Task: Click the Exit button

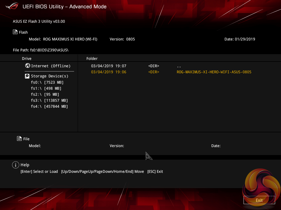Action: coord(259,200)
